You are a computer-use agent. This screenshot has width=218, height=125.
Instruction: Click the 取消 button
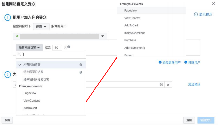[7, 120]
